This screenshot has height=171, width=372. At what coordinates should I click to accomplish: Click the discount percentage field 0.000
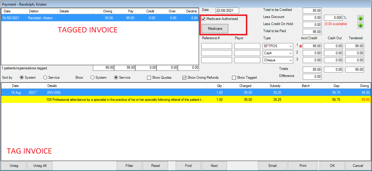333,18
